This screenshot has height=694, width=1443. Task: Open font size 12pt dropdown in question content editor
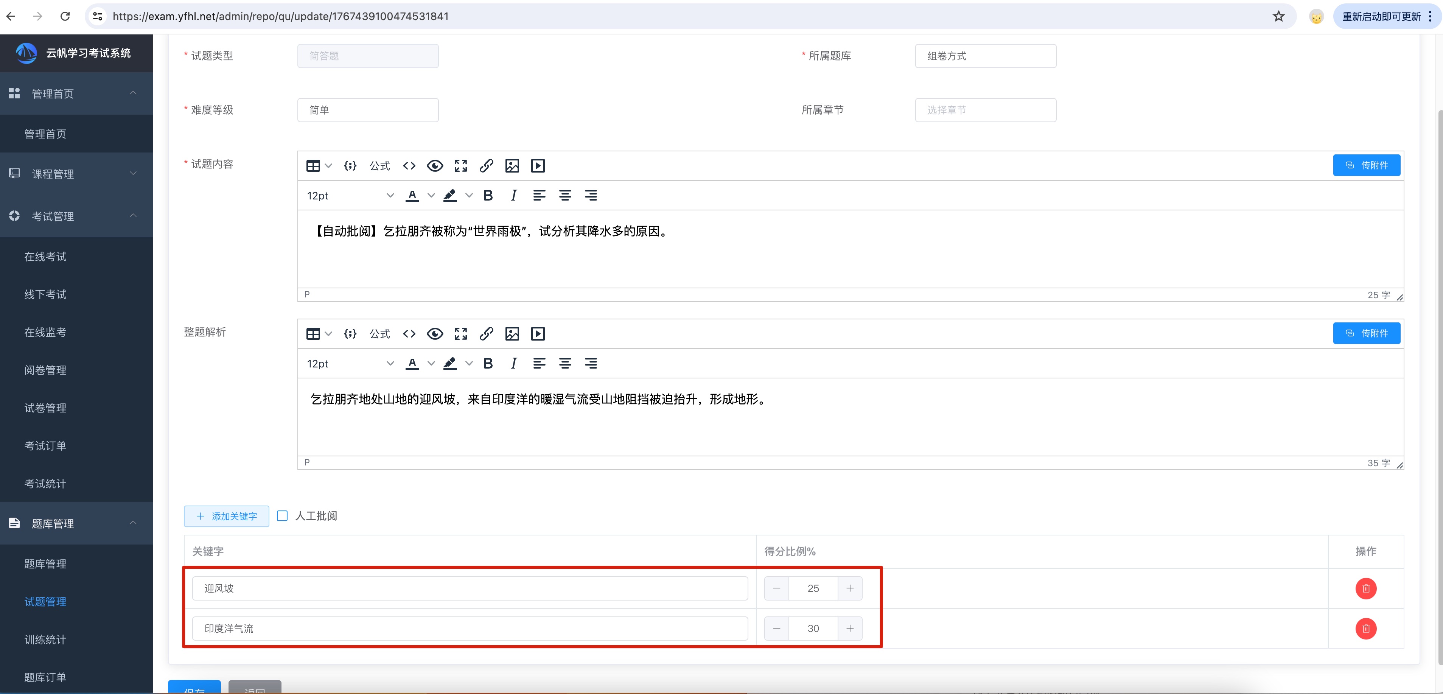(x=350, y=196)
